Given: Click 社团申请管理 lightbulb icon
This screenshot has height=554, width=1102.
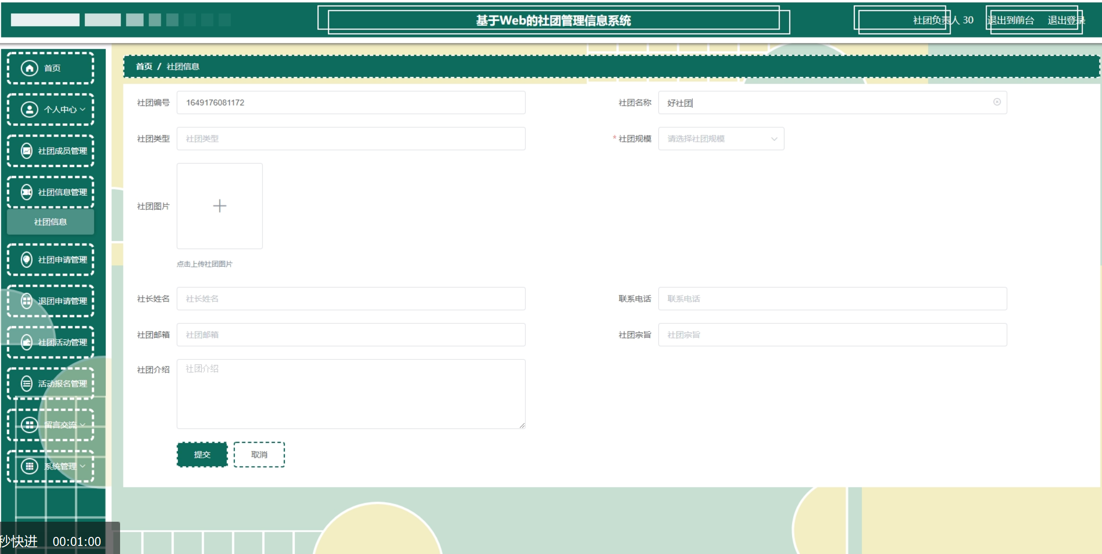Looking at the screenshot, I should coord(27,260).
